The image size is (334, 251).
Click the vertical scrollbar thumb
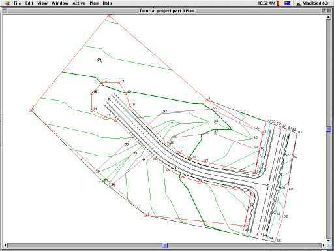329,129
